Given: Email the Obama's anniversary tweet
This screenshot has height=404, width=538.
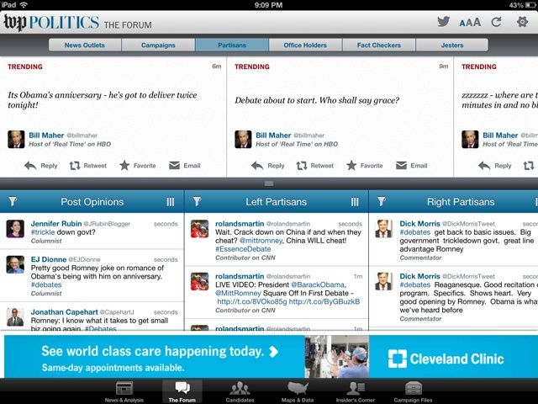Looking at the screenshot, I should click(185, 166).
